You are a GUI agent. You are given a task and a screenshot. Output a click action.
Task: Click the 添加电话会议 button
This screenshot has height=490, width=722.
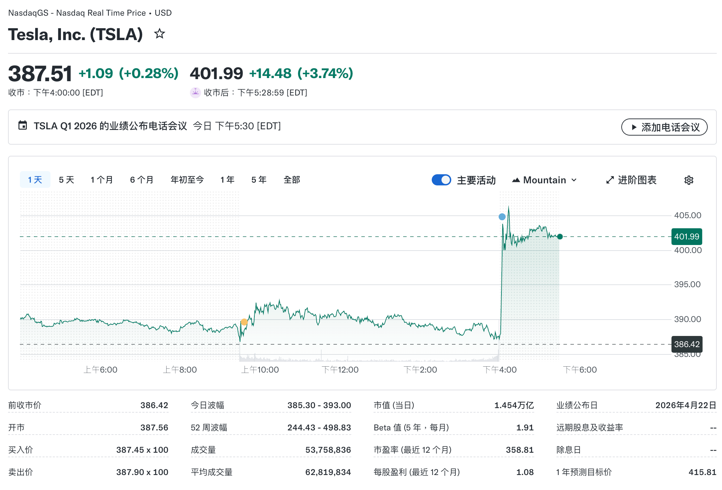click(664, 127)
